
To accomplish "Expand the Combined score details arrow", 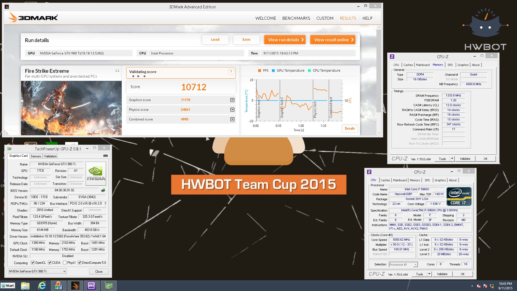I will [x=232, y=119].
